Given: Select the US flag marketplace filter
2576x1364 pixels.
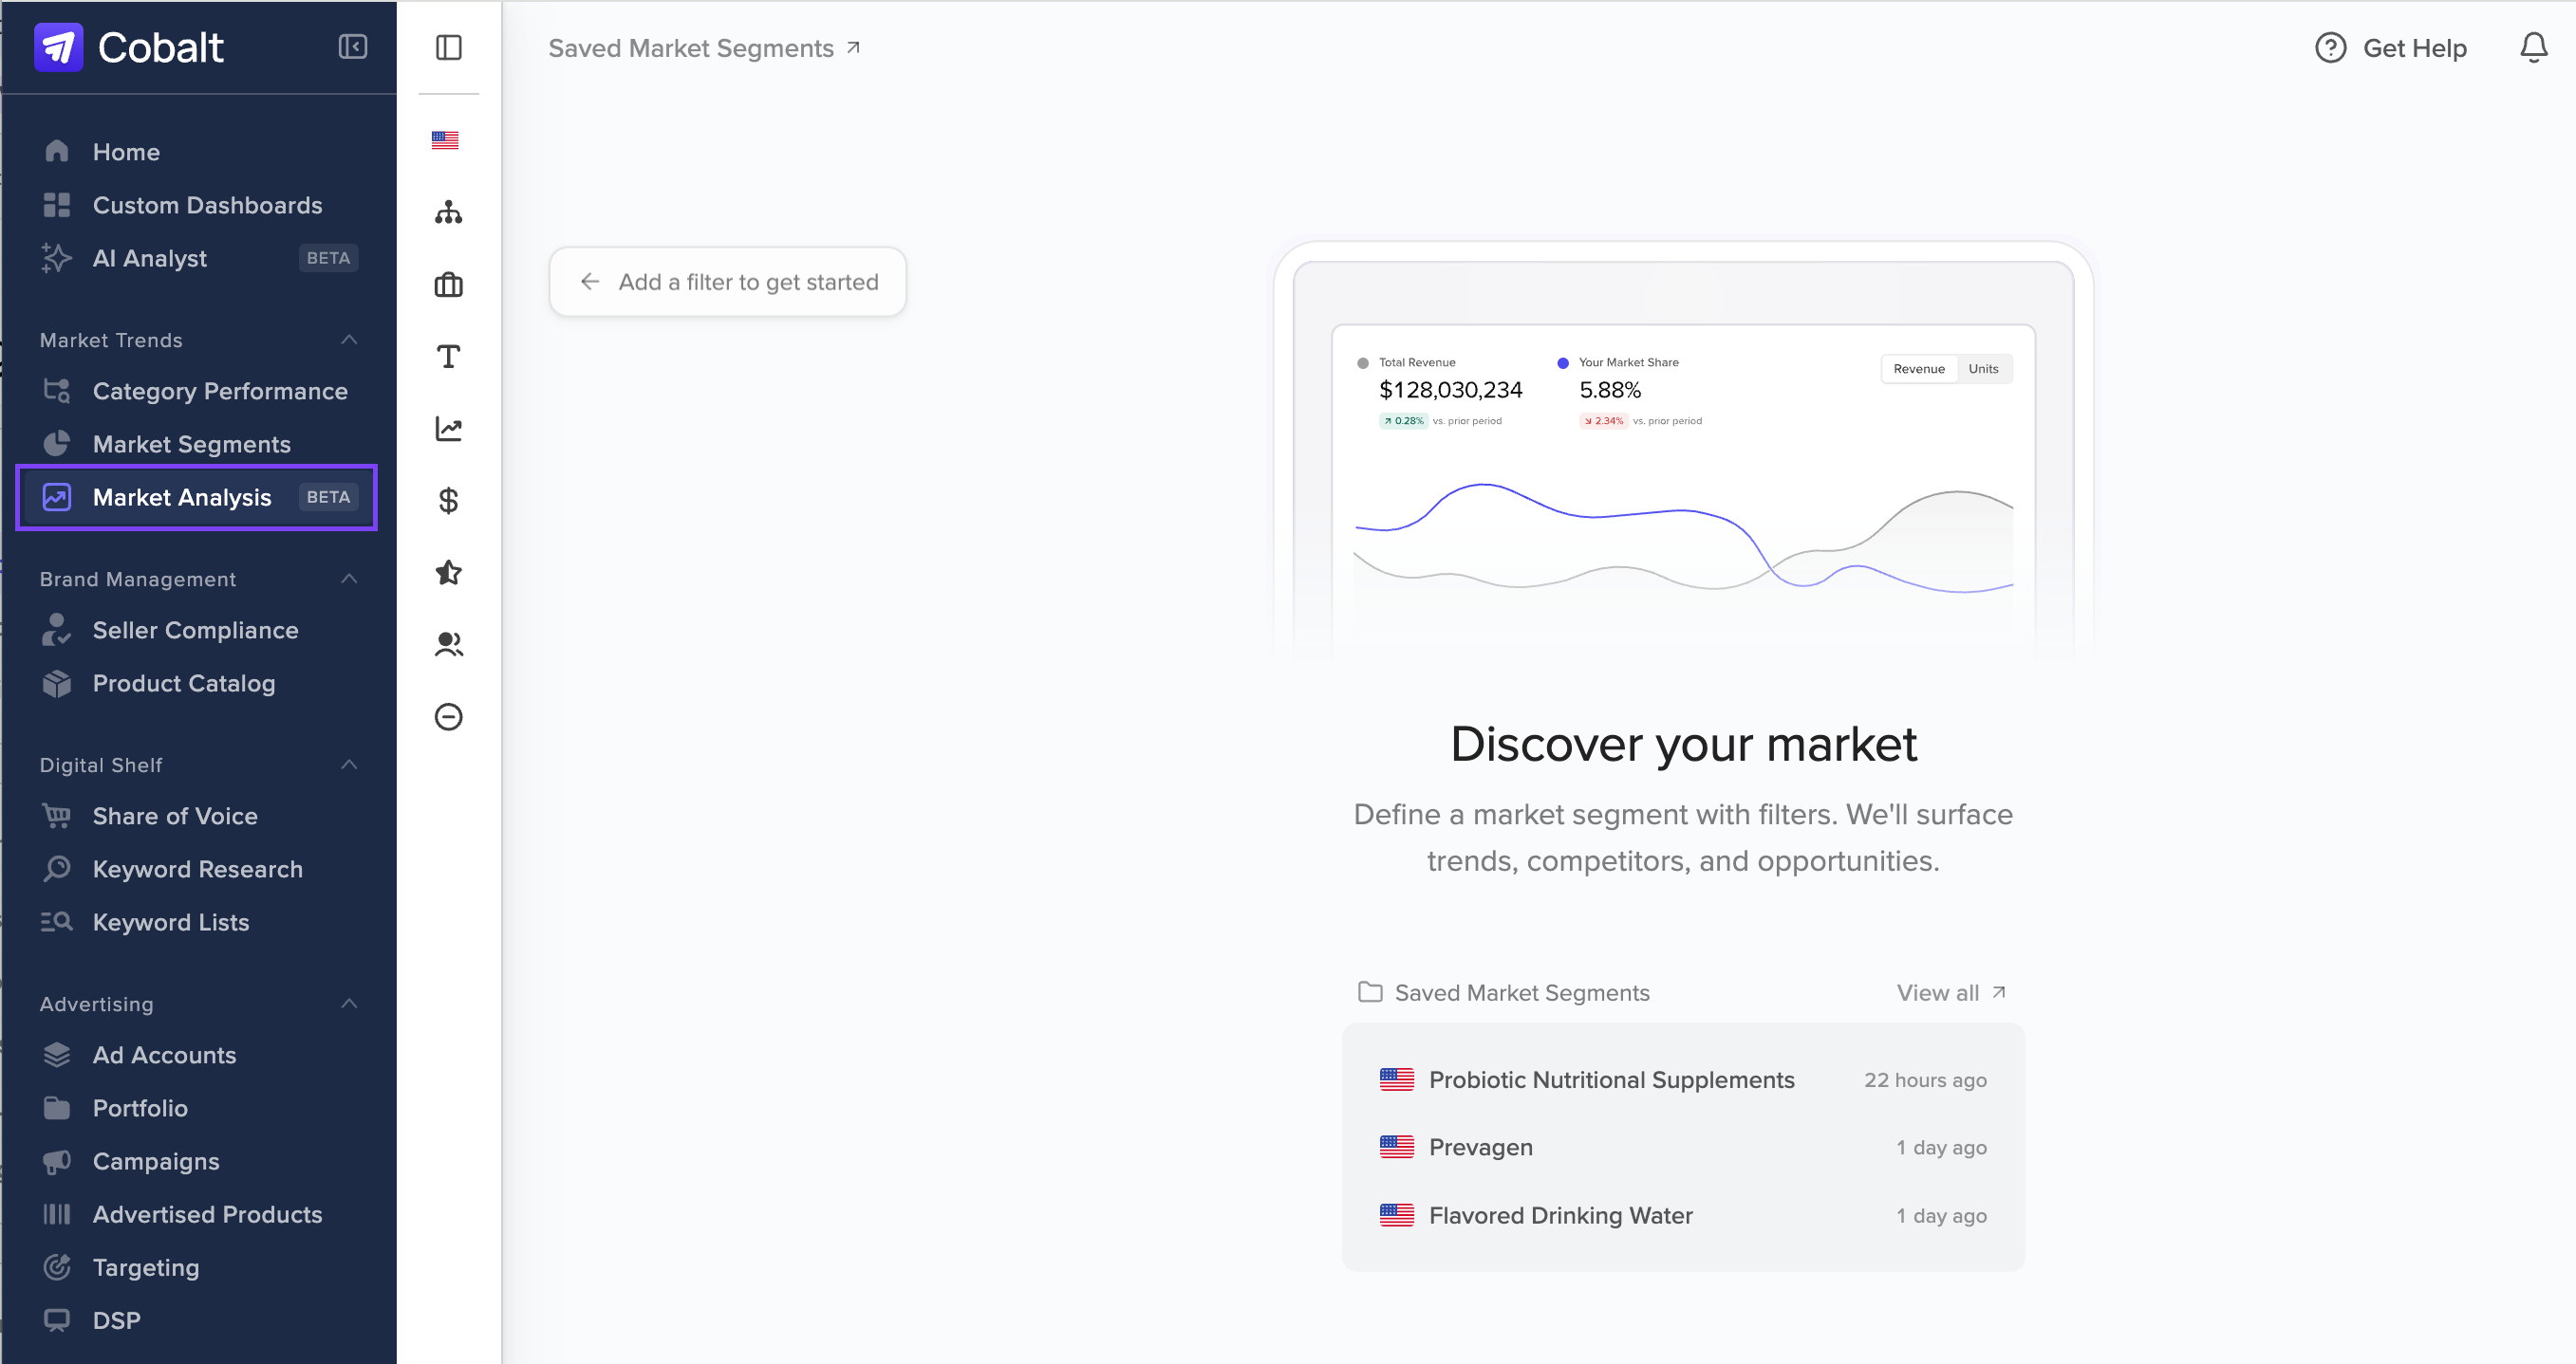Looking at the screenshot, I should (x=446, y=139).
